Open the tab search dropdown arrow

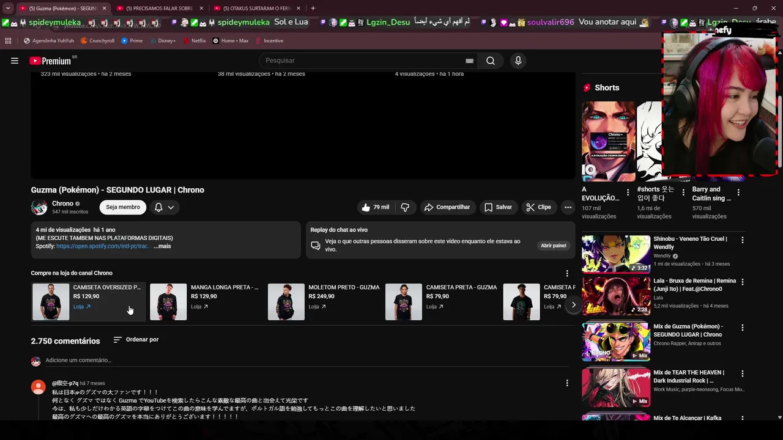(8, 8)
